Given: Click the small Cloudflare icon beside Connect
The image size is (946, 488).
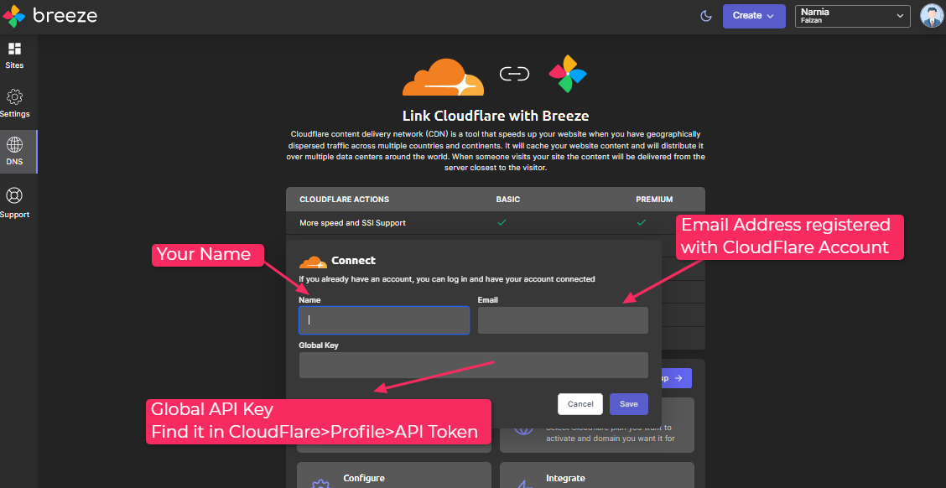Looking at the screenshot, I should click(x=313, y=262).
